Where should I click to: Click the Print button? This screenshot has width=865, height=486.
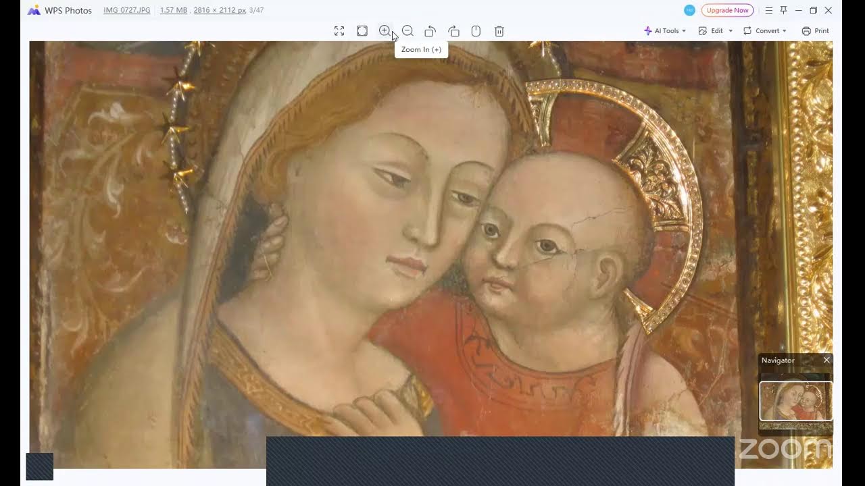tap(815, 31)
